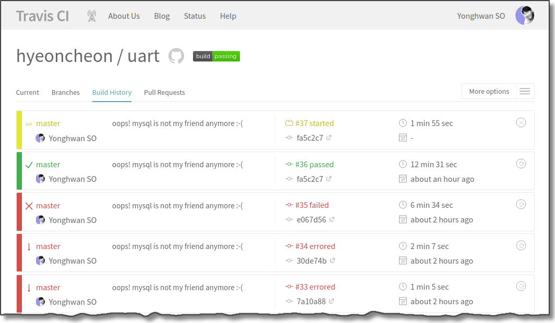The height and width of the screenshot is (323, 555).
Task: Switch to the Branches tab
Action: (x=66, y=93)
